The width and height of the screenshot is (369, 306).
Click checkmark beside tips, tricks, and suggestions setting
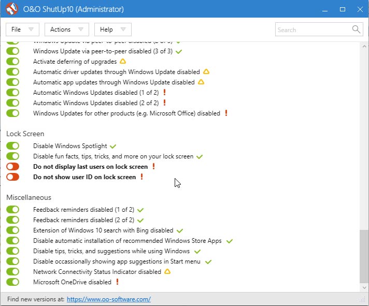[197, 252]
